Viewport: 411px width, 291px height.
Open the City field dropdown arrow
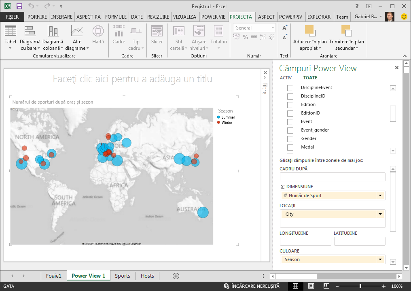pos(380,214)
